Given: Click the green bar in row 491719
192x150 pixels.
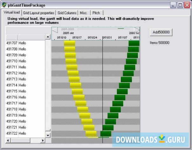Looking at the screenshot, I should pyautogui.click(x=113, y=116).
